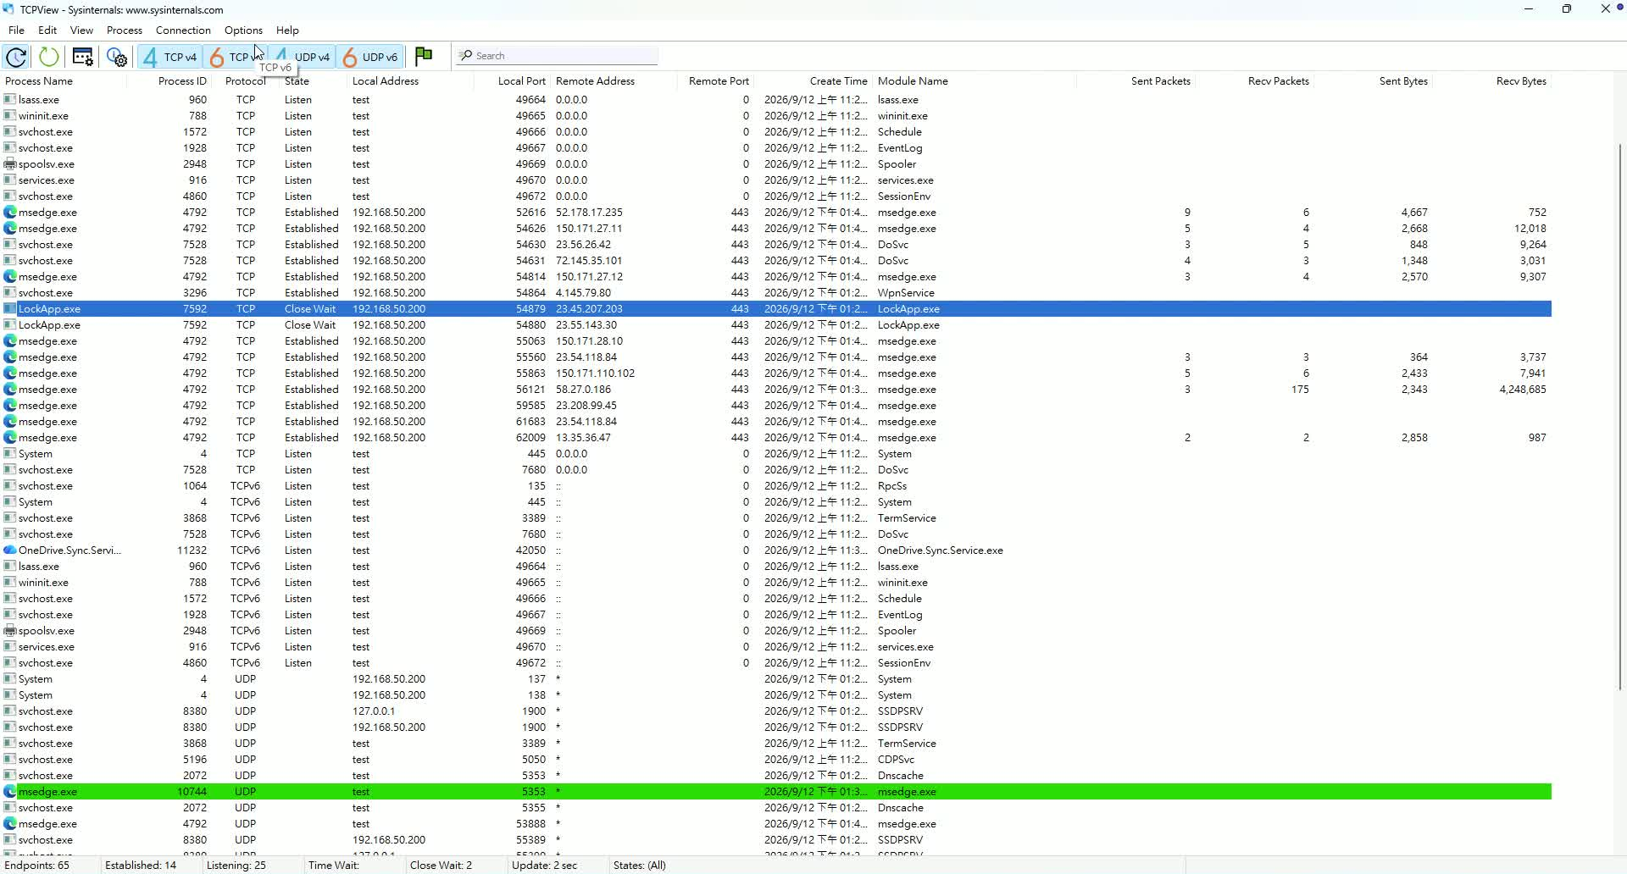
Task: Click the green flag States filter icon
Action: (x=424, y=56)
